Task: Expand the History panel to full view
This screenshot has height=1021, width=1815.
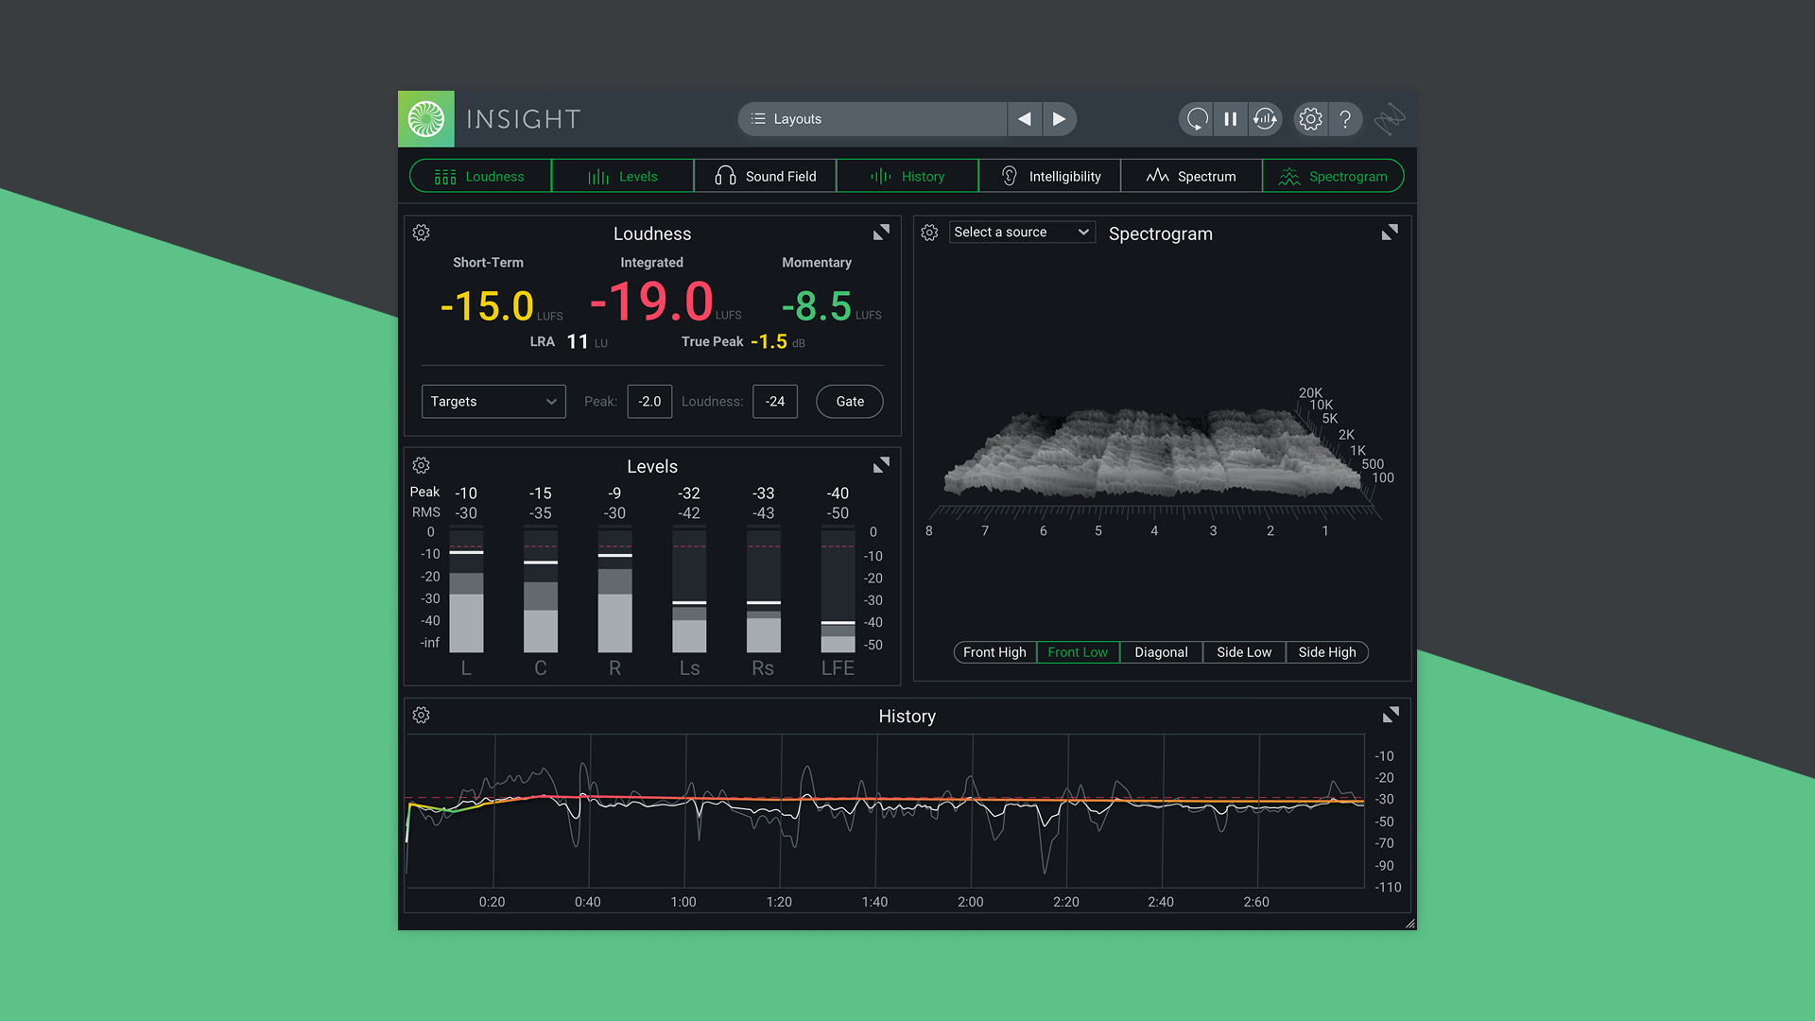Action: 1390,716
